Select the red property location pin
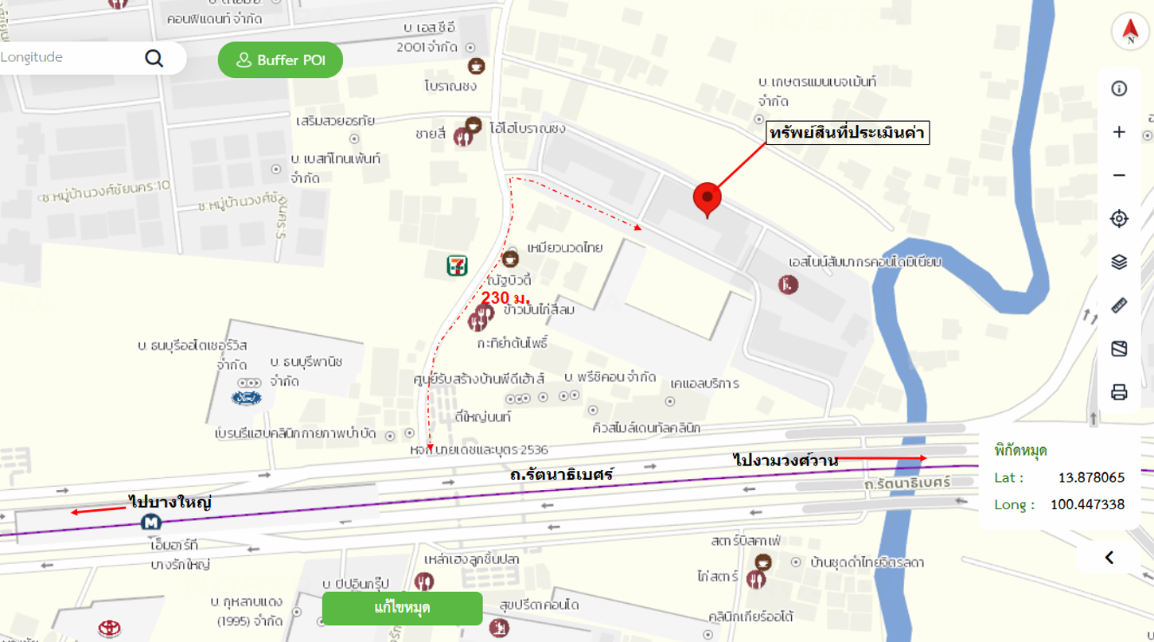 [x=707, y=200]
